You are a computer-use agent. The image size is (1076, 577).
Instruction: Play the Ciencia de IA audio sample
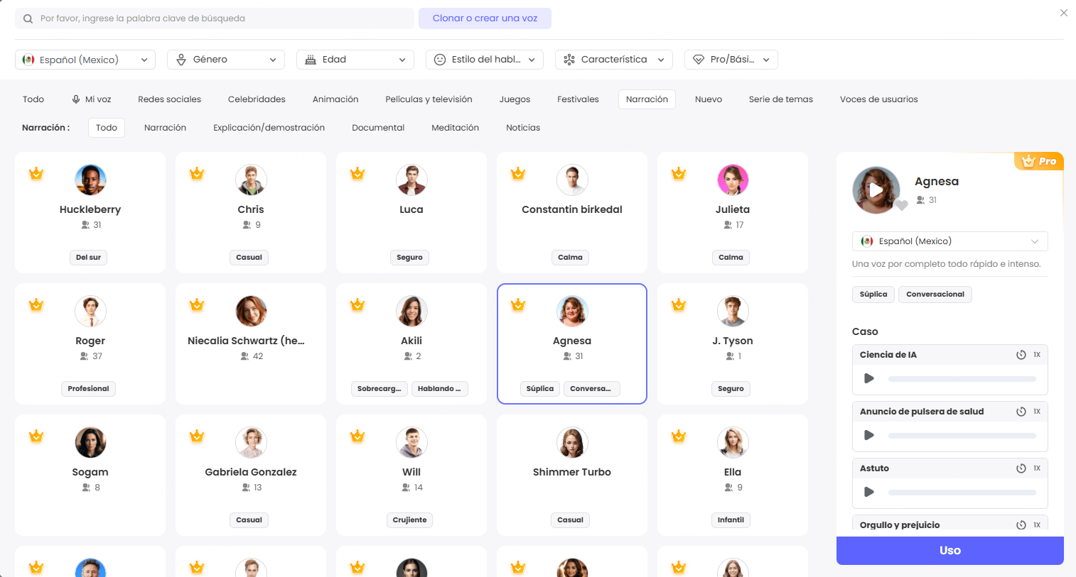point(868,378)
